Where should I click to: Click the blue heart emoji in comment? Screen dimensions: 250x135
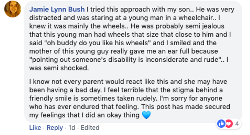[146, 115]
